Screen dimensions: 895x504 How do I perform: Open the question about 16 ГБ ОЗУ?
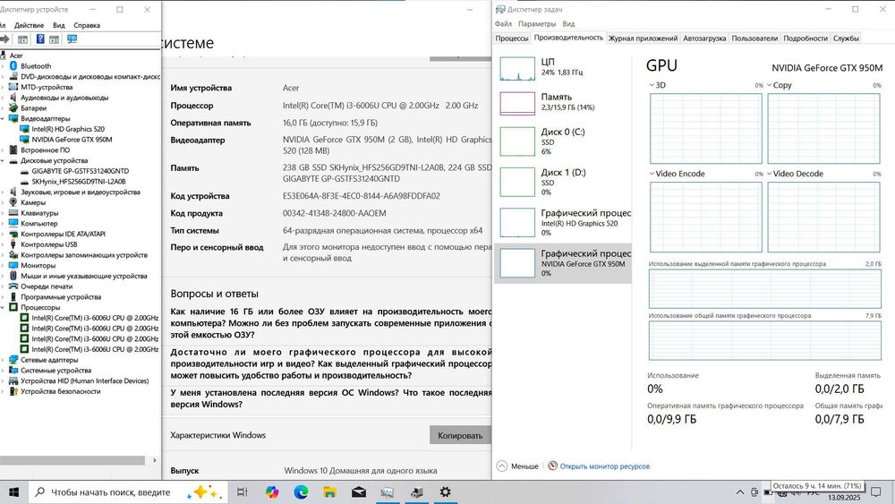pyautogui.click(x=331, y=323)
